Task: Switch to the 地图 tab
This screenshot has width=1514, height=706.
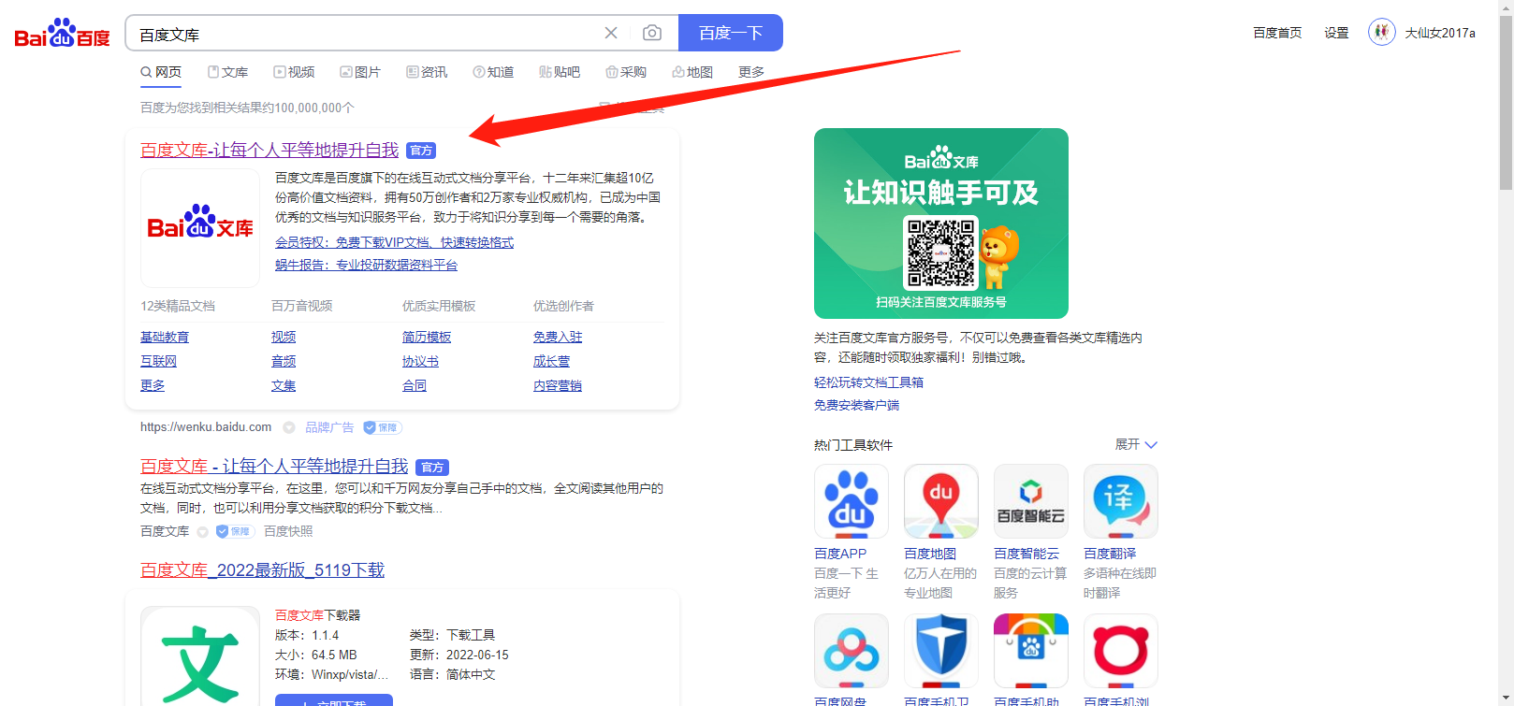Action: [x=692, y=72]
